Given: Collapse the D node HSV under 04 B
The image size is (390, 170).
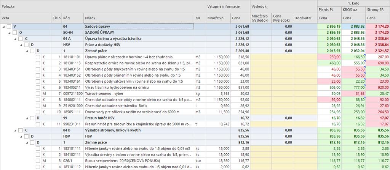Looking at the screenshot, I should [21, 136].
